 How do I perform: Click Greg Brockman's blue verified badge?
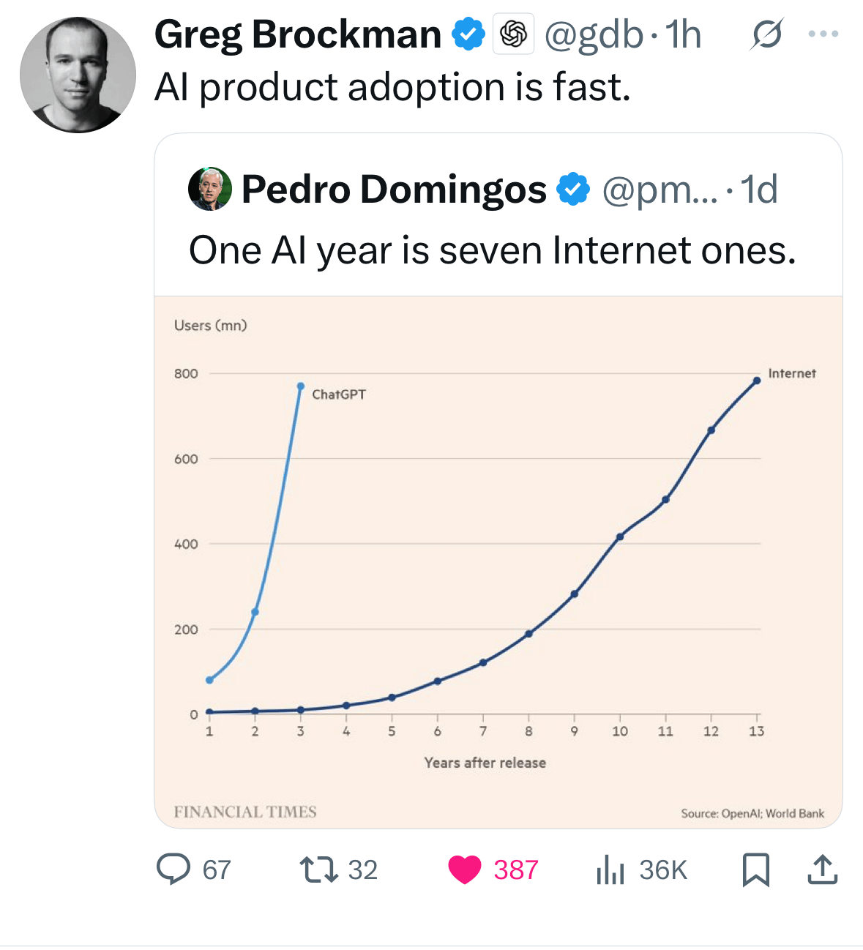pos(468,34)
